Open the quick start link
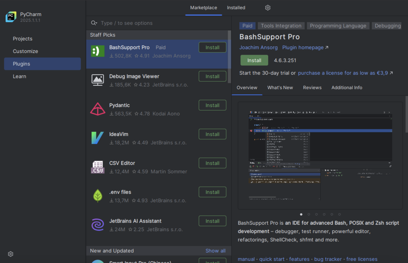Screen dimensions: 408x263 tap(272, 259)
